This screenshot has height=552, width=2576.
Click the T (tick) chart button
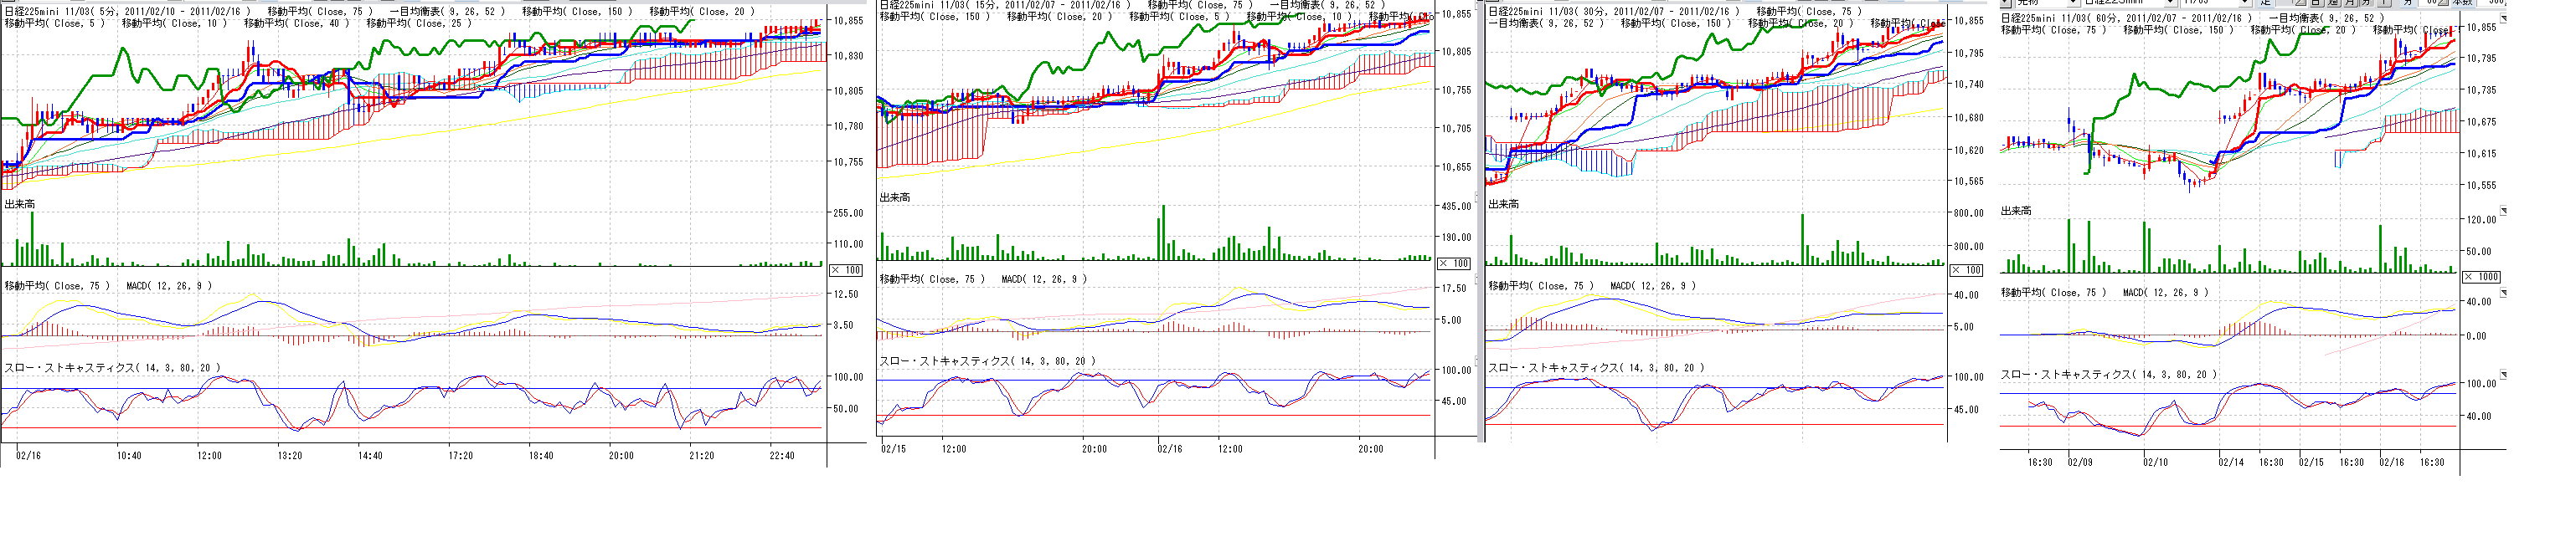click(x=2384, y=3)
